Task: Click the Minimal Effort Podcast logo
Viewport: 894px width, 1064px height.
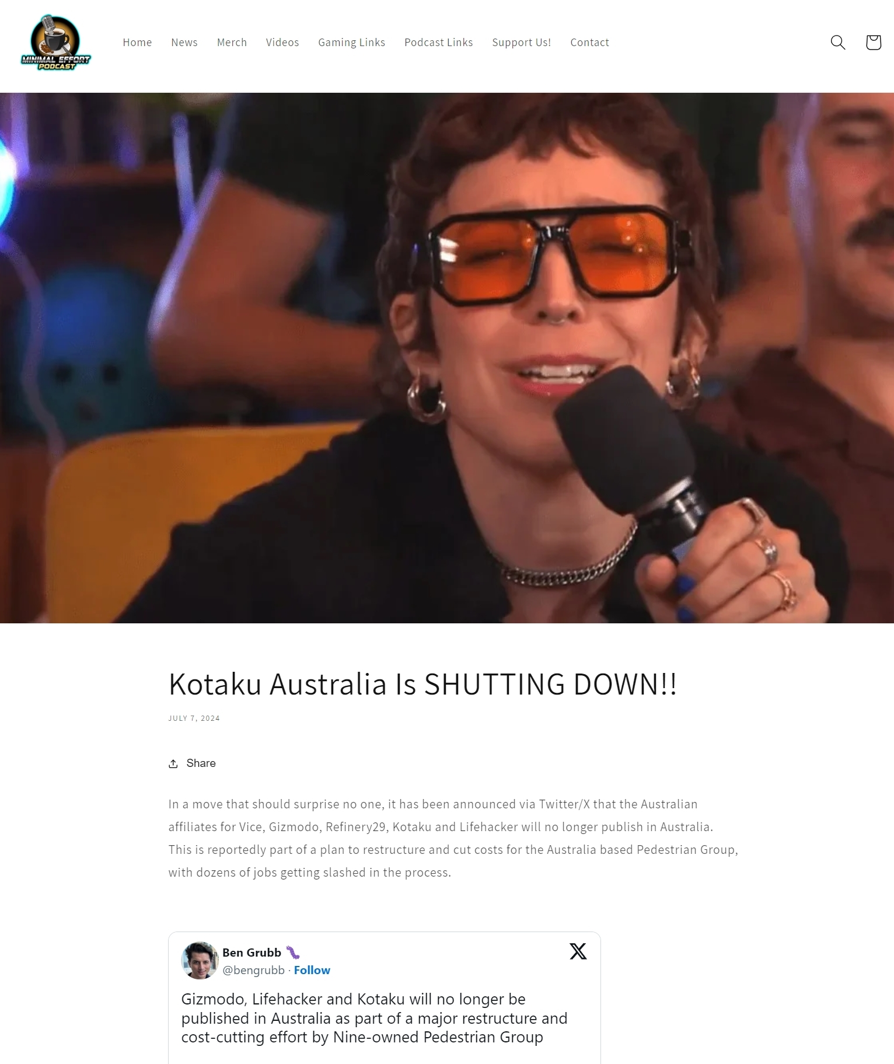Action: click(56, 43)
